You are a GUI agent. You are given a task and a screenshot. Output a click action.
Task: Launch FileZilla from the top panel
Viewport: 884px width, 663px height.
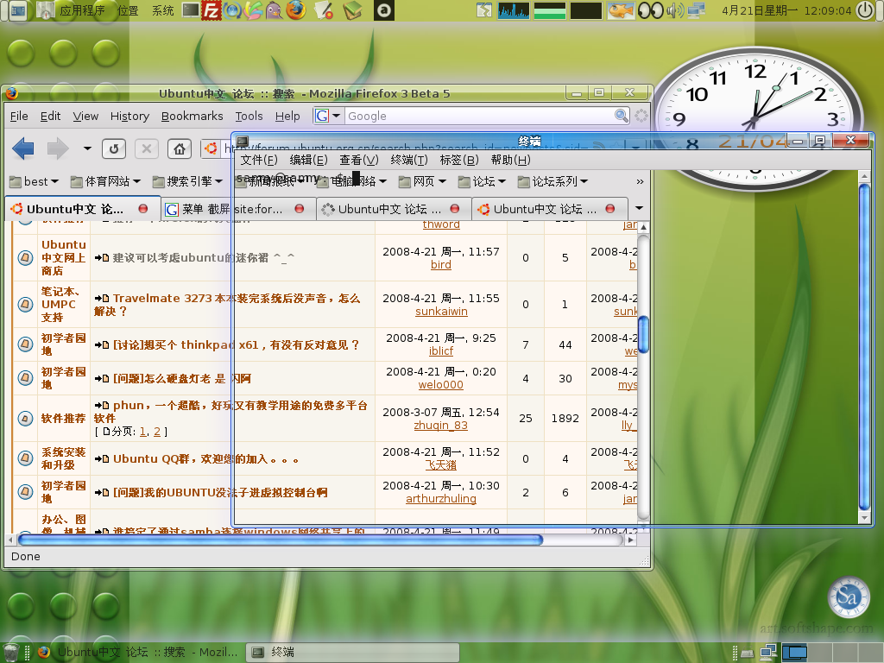pos(212,10)
